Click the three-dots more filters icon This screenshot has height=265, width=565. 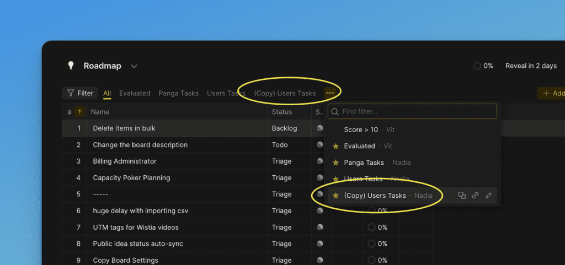[330, 93]
